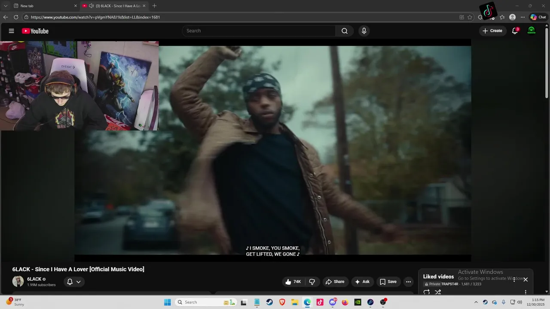Open the TRAPST4R account avatar menu

point(532,31)
